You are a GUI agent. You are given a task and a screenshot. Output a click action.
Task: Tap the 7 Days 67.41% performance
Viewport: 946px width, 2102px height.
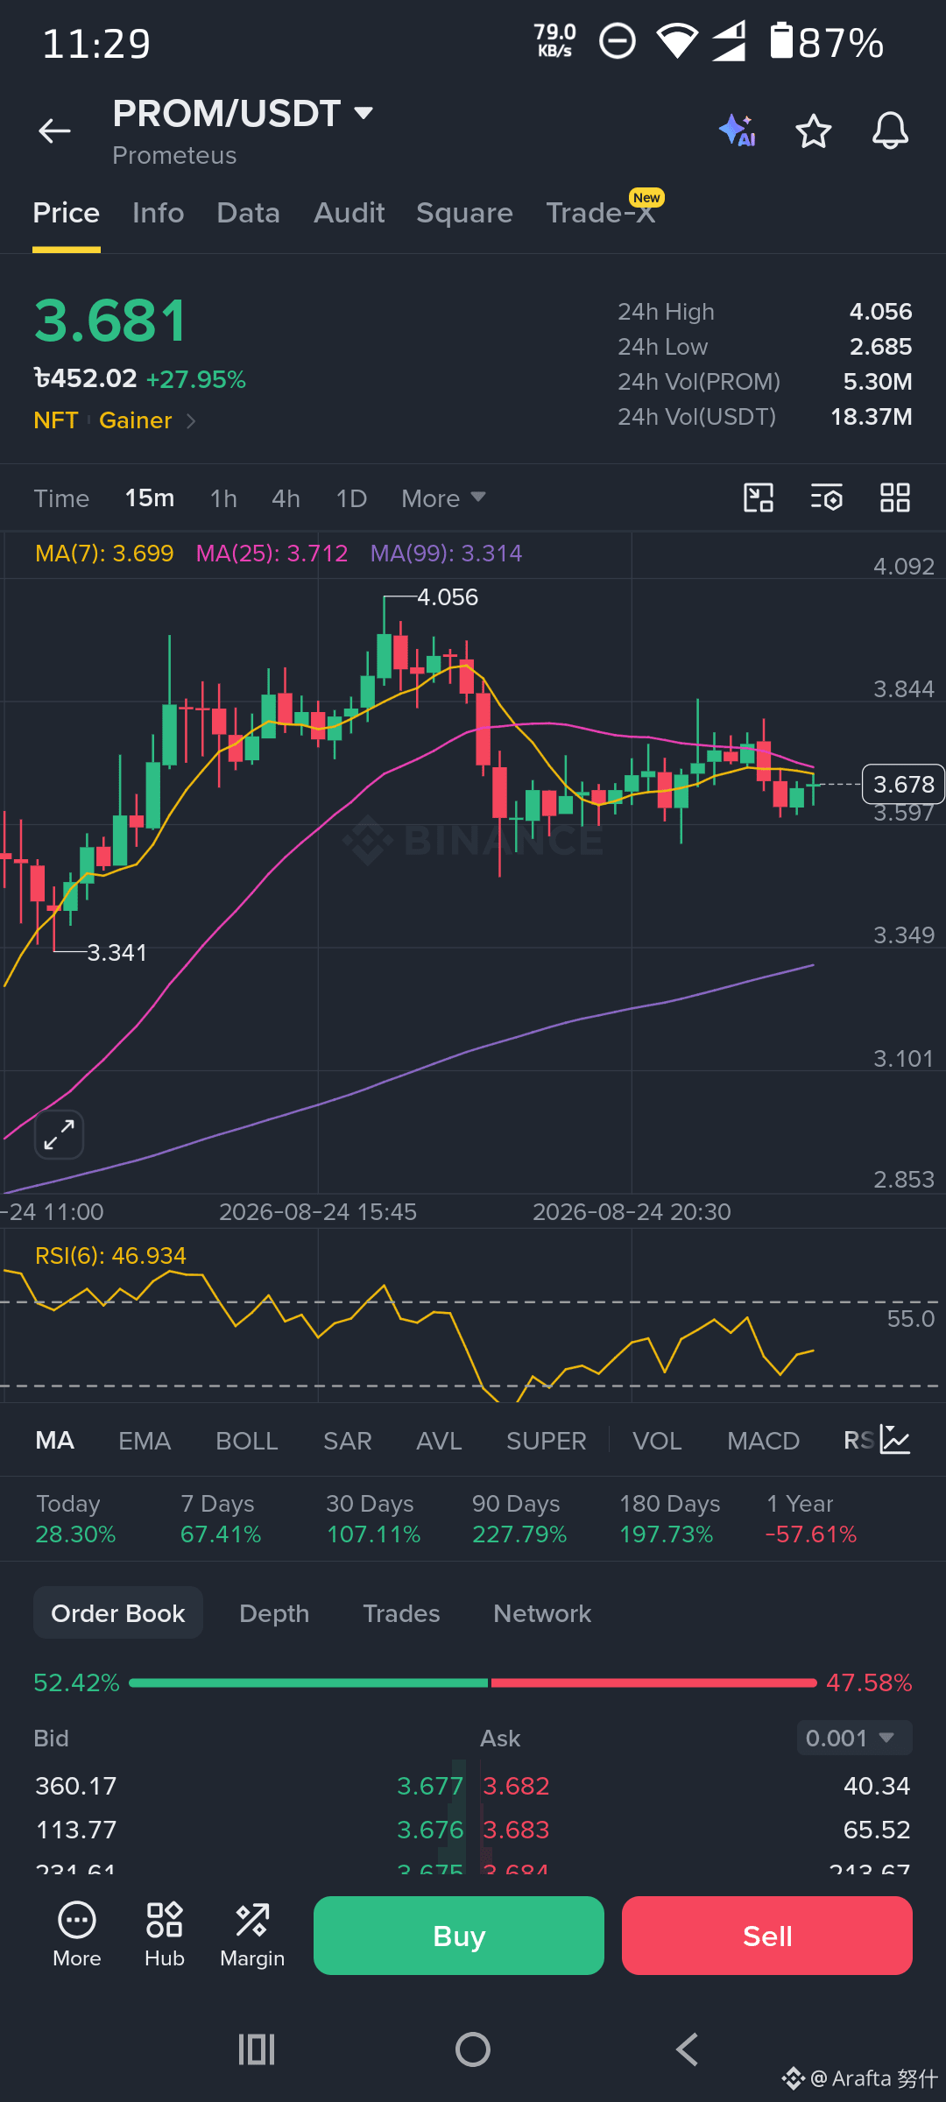[x=221, y=1519]
